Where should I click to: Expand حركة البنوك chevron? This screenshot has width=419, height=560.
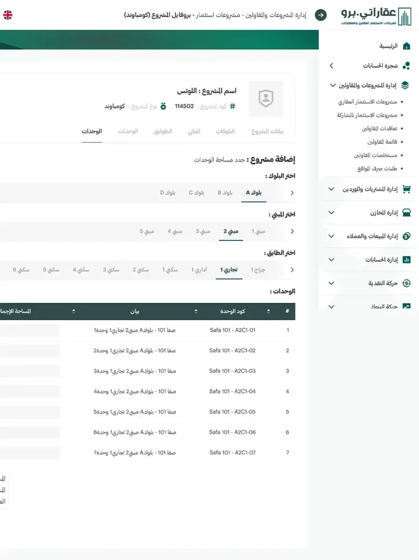pyautogui.click(x=332, y=307)
